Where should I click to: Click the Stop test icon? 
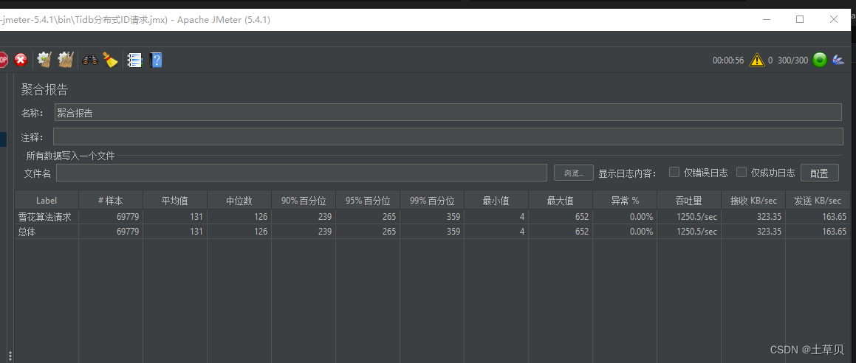[3, 60]
